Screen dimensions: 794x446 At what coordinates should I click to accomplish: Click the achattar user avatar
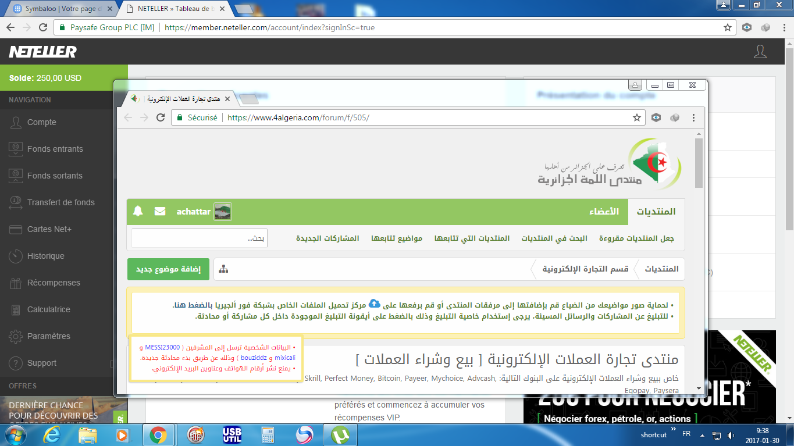223,212
